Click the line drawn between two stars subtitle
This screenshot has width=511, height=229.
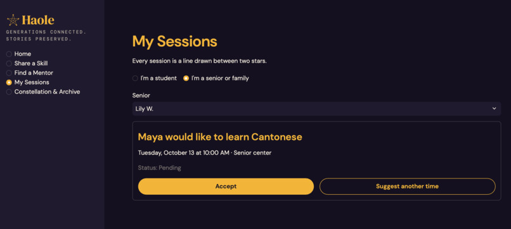coord(200,61)
